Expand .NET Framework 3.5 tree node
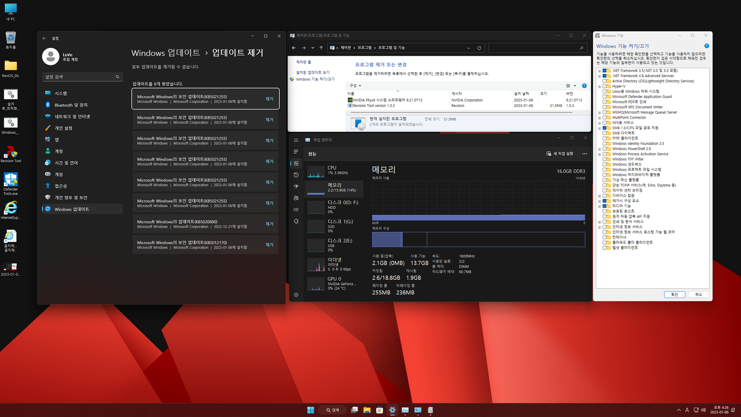This screenshot has height=417, width=741. point(599,71)
